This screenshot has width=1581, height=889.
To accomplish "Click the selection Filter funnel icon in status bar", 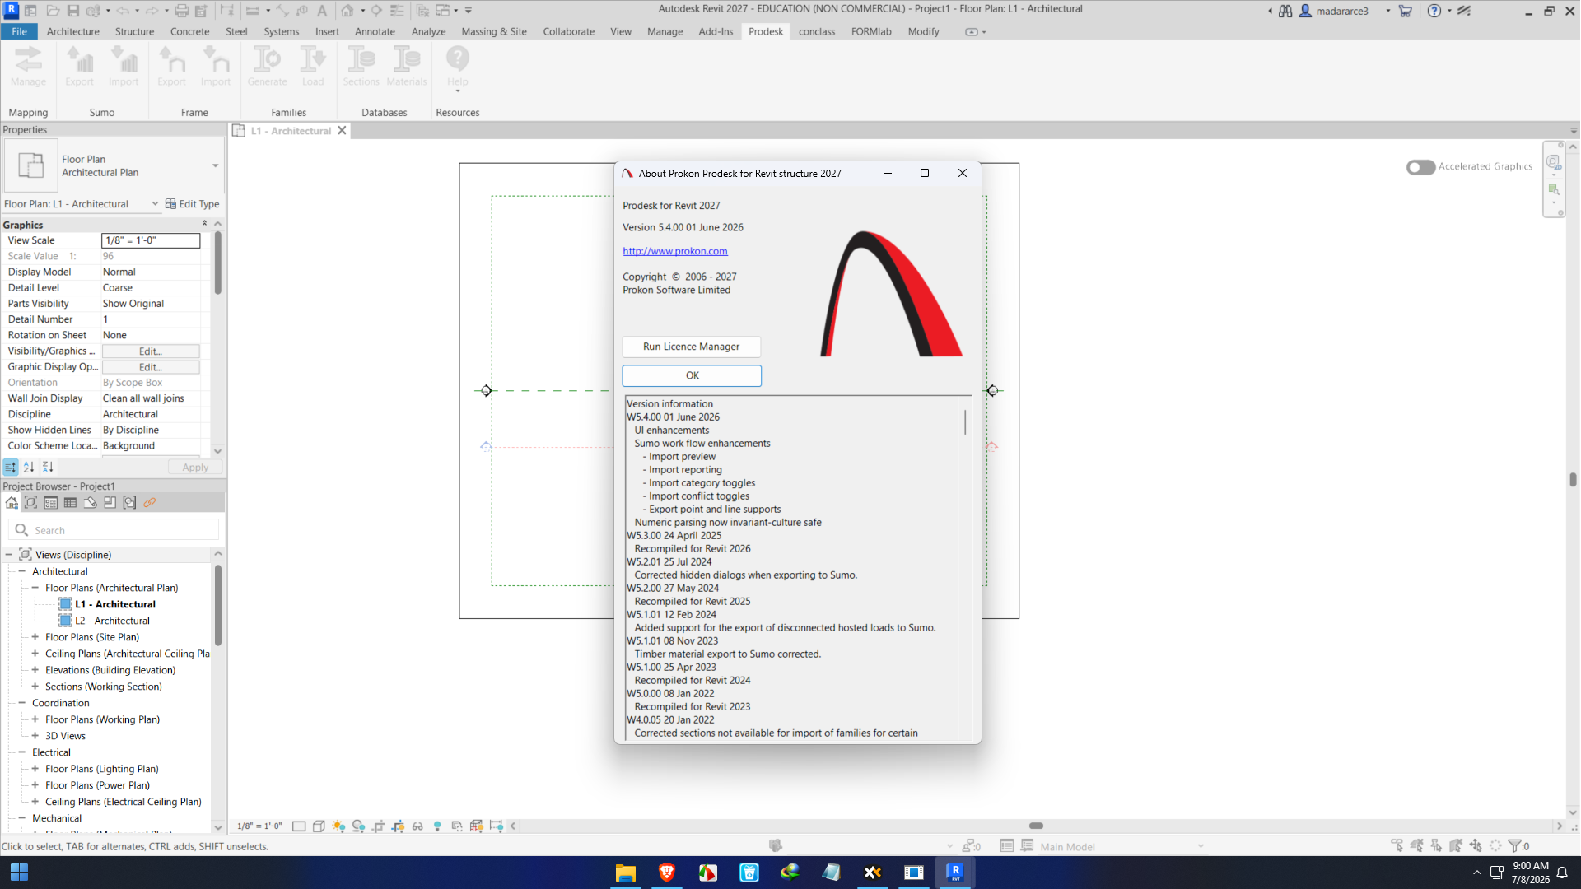I will (1516, 846).
